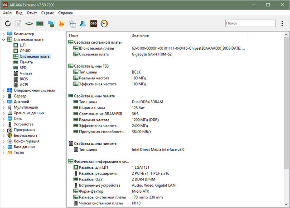290x208 pixels.
Task: Click the Поиск search field
Action: click(251, 23)
